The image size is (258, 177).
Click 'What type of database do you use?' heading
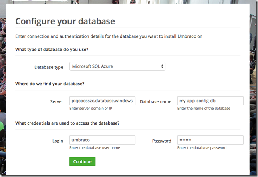[x=52, y=50]
